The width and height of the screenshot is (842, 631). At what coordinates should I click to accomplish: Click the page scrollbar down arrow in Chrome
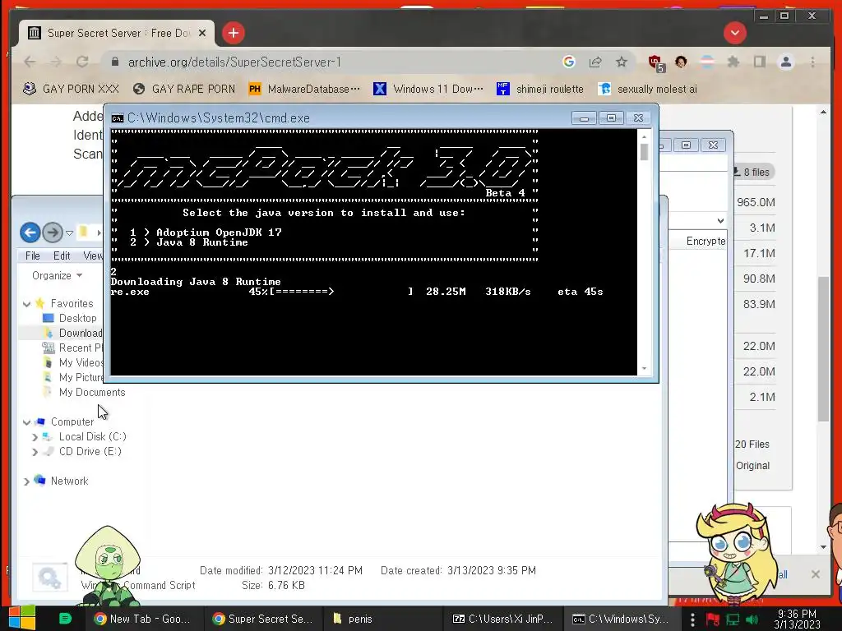(823, 547)
